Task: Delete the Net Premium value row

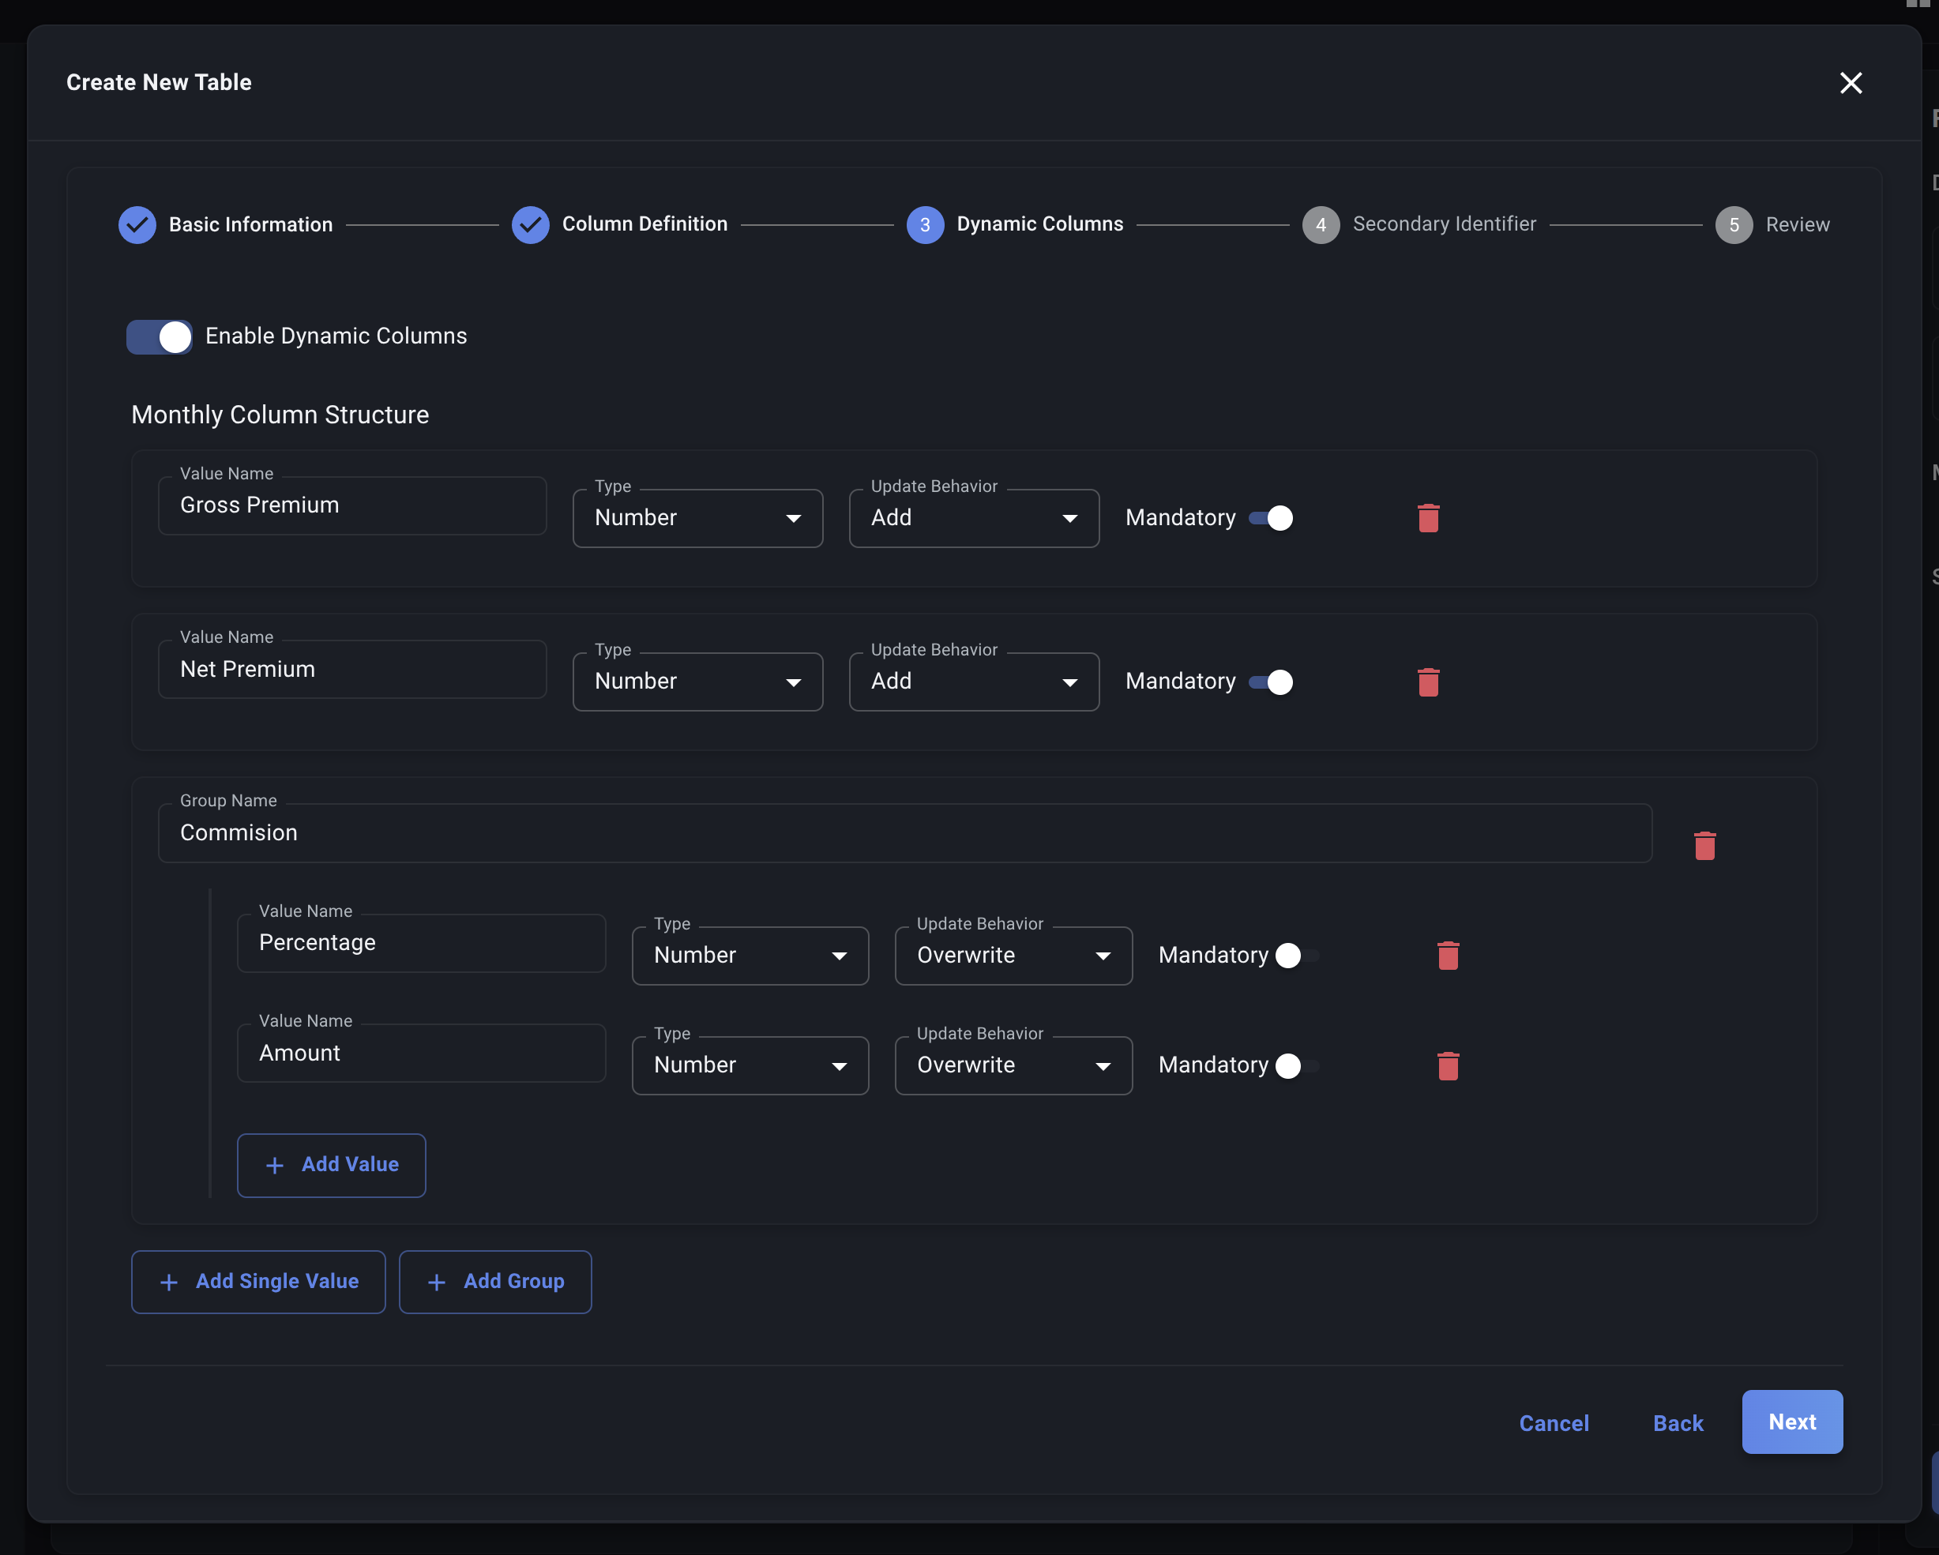Action: pos(1427,682)
